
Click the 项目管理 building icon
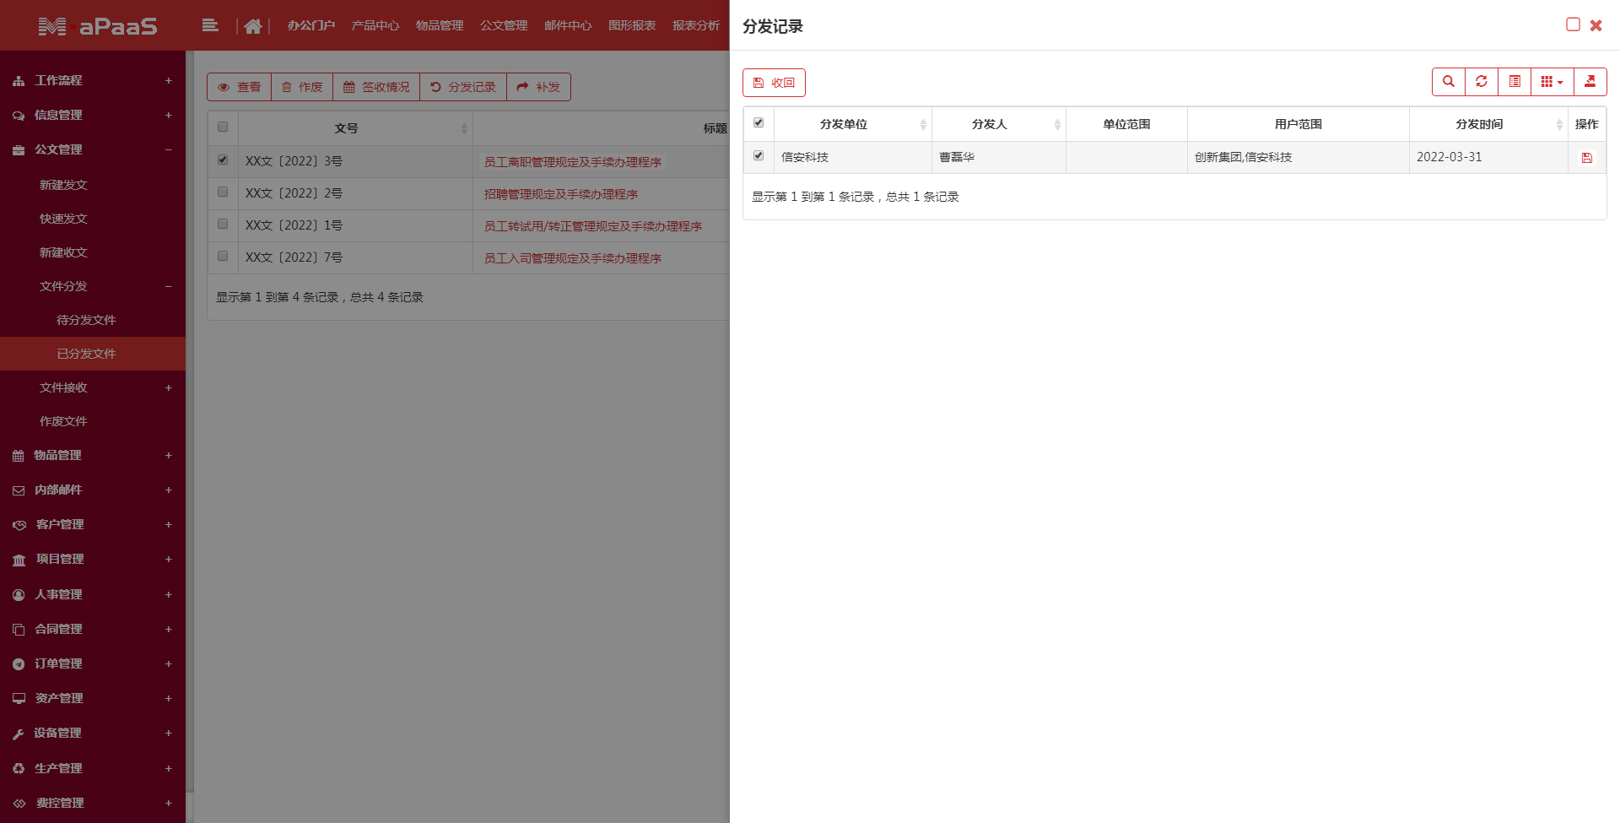[x=19, y=560]
